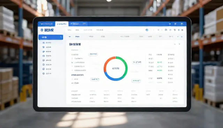Open the blue highlighted sidebar menu item
Viewport: 223px width, 128px height.
point(51,37)
